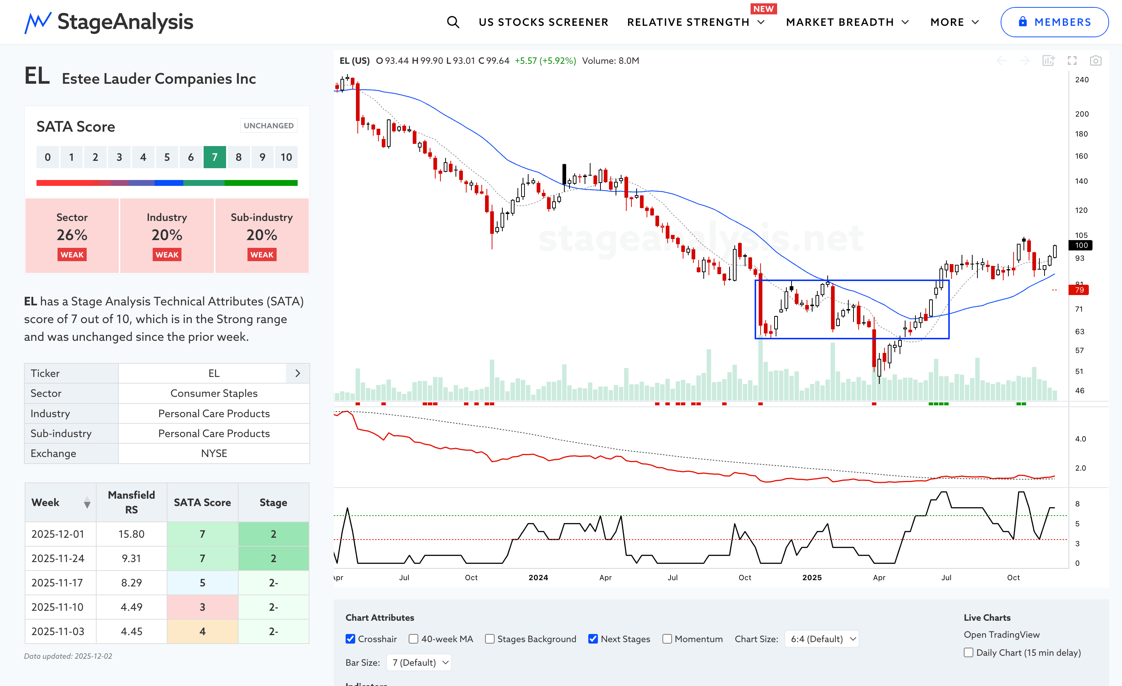Click the 2025-11-24 week row
Screen dimensions: 1122x686
(58, 558)
